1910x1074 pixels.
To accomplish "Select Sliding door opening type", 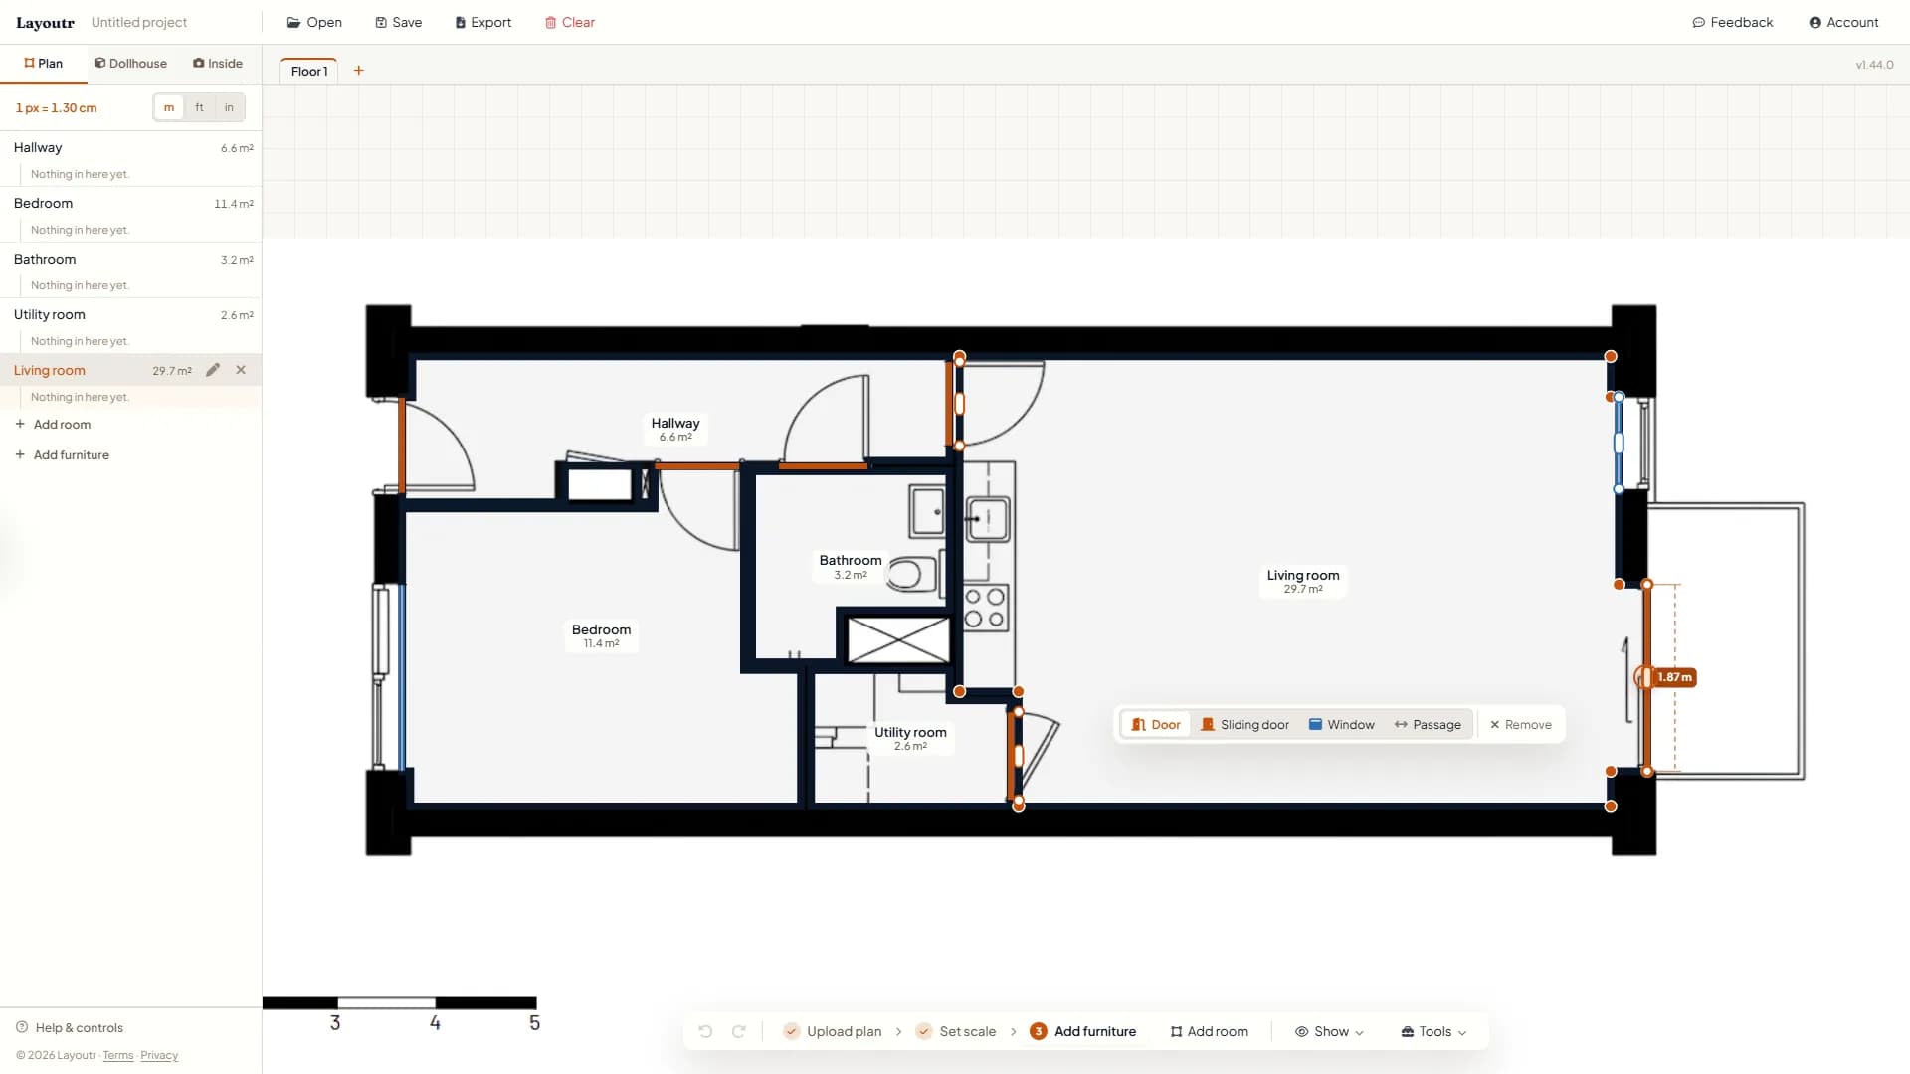I will point(1245,725).
